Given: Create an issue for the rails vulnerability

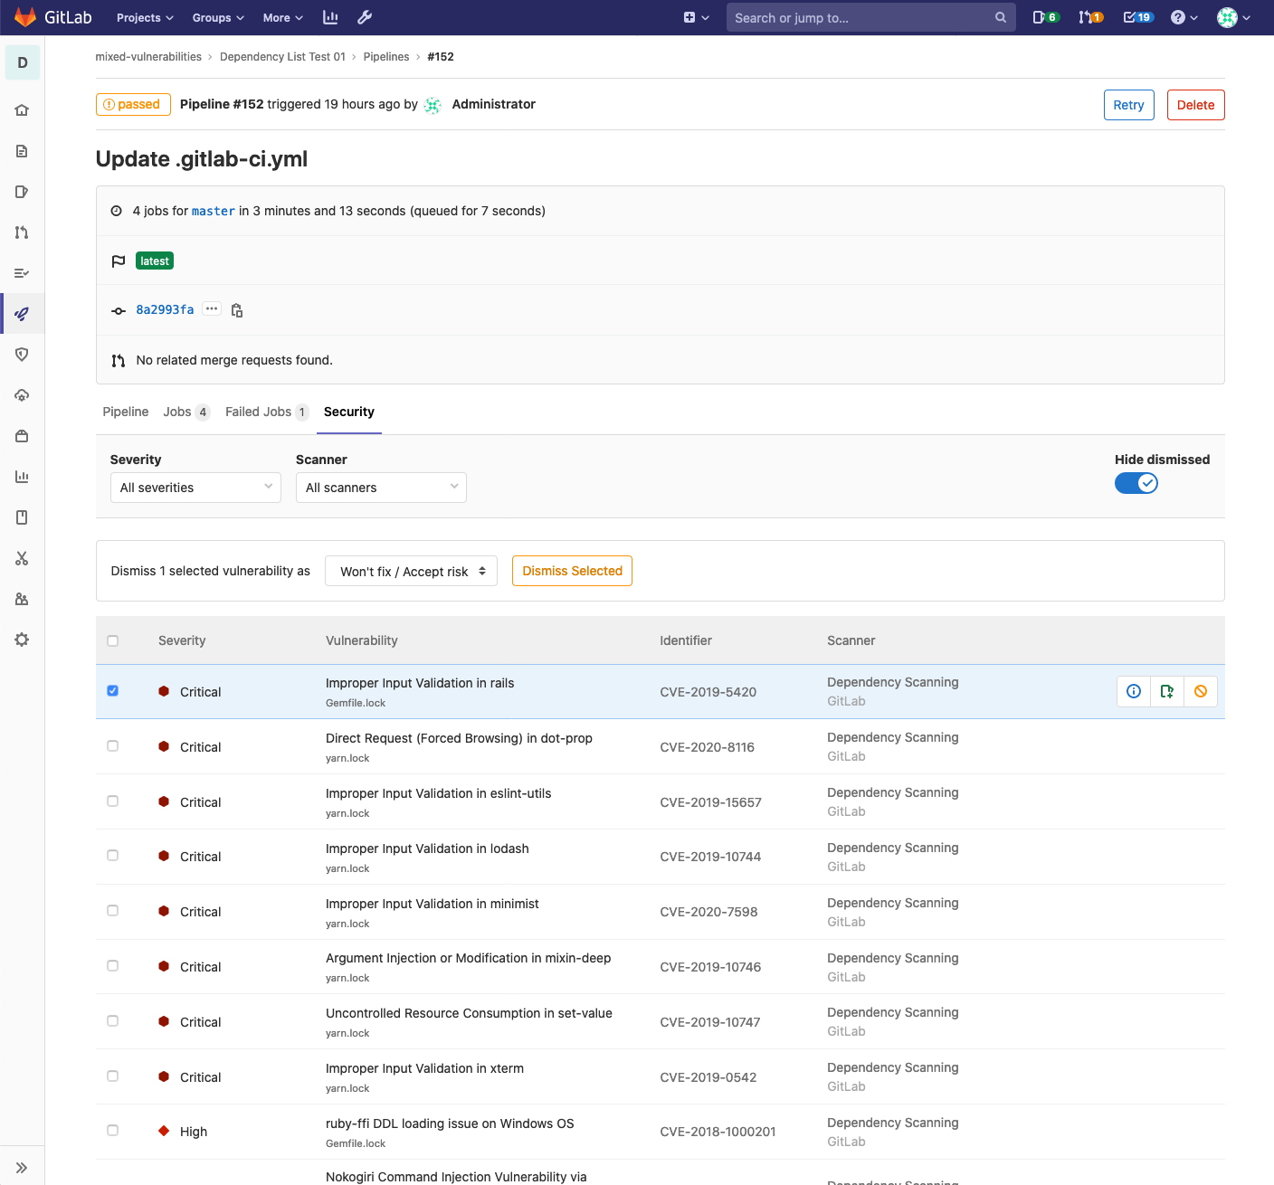Looking at the screenshot, I should [x=1166, y=691].
